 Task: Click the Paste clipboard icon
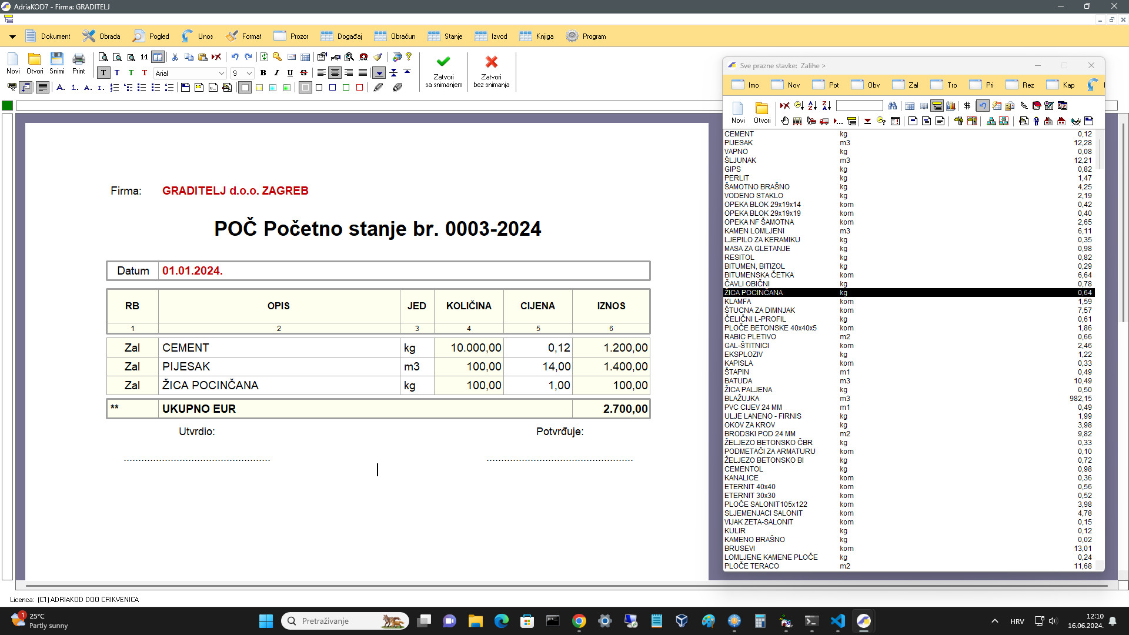203,57
